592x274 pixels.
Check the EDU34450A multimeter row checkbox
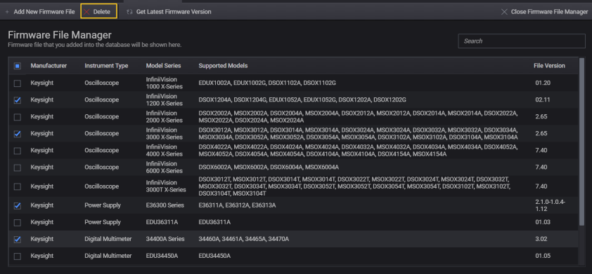18,256
